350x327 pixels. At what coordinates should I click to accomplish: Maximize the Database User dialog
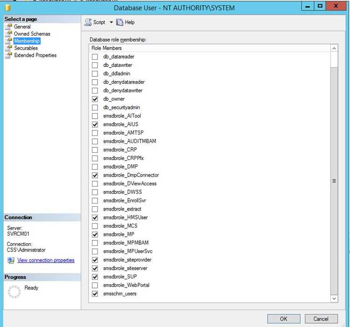pos(320,6)
